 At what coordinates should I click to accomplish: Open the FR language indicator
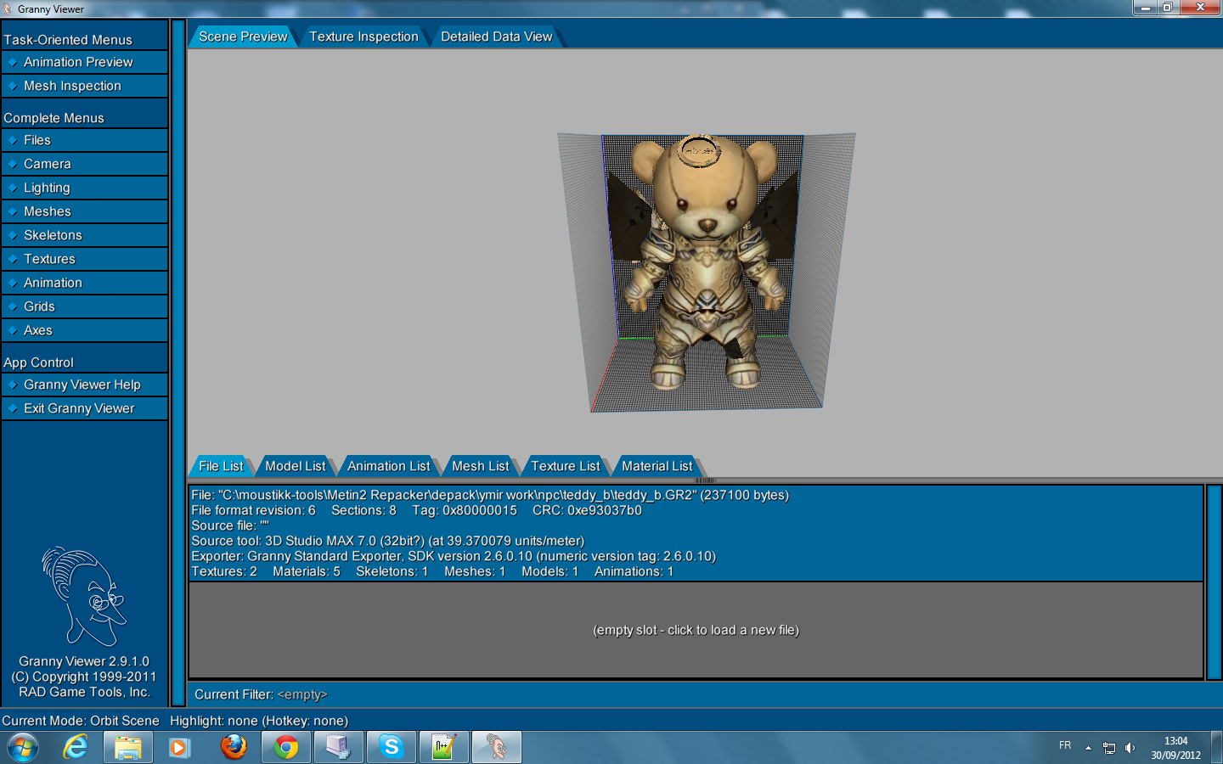[1065, 745]
